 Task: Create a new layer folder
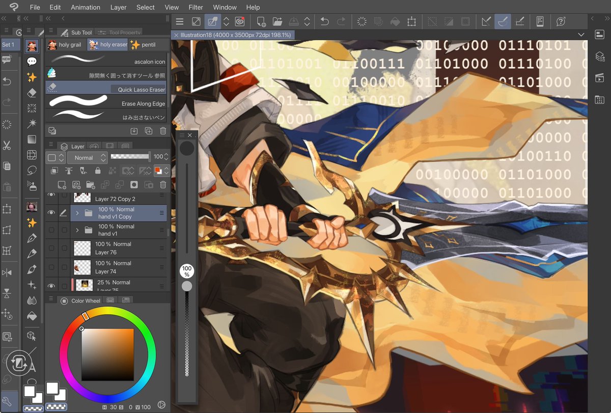tap(91, 185)
